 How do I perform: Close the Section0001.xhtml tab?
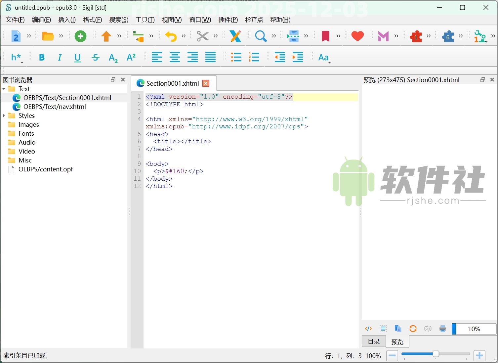click(x=206, y=83)
